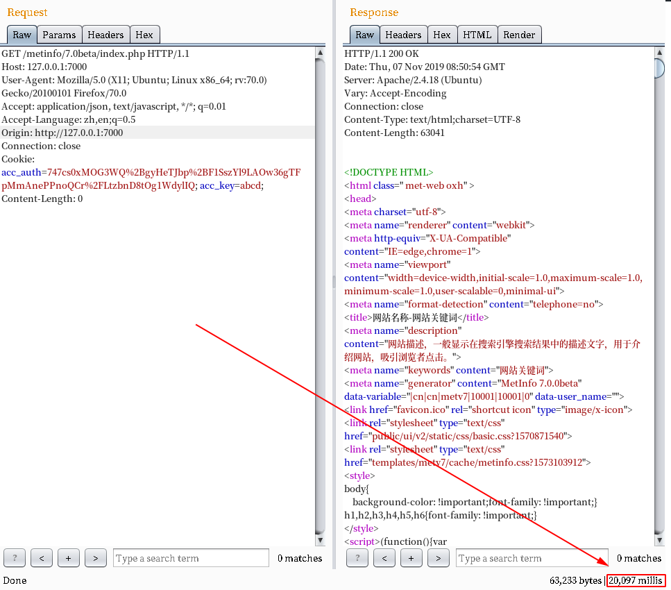
Task: Click the Content-Length: 63041 response header
Action: [x=394, y=133]
